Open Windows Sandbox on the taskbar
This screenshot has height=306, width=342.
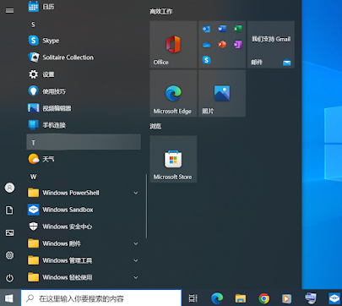point(334,298)
